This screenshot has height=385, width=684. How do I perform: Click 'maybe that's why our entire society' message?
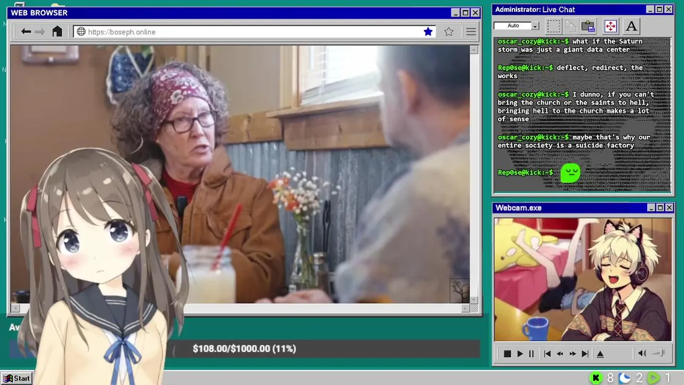click(574, 141)
